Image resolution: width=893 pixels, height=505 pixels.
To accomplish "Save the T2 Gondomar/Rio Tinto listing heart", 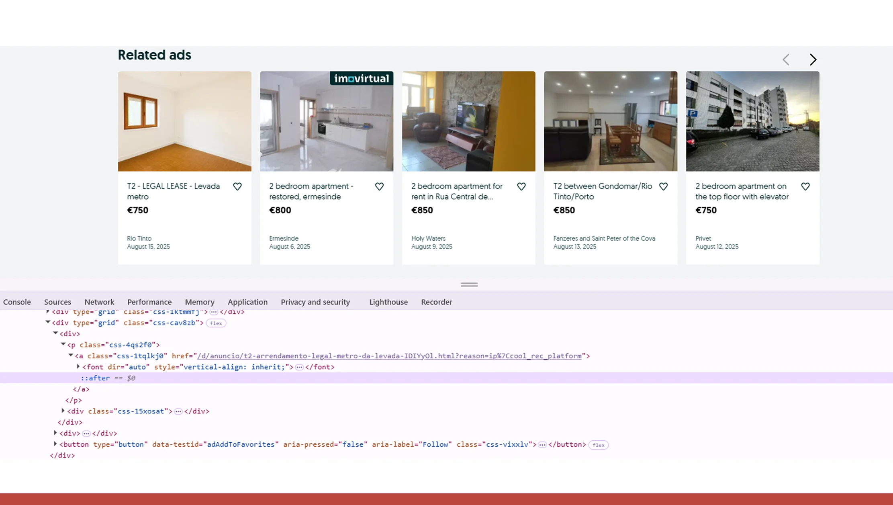I will coord(663,186).
